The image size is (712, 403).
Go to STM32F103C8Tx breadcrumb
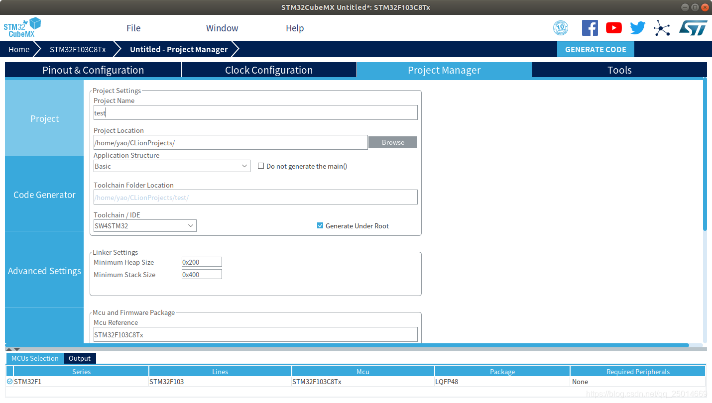[x=78, y=49]
